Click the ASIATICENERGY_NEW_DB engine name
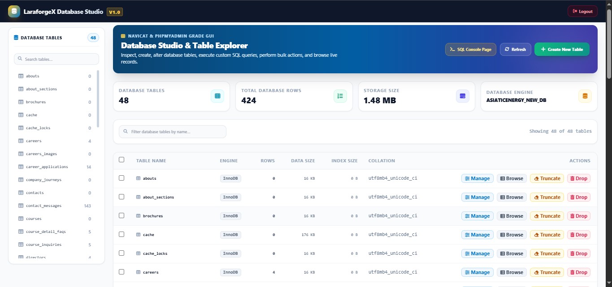Image resolution: width=612 pixels, height=287 pixels. point(516,101)
